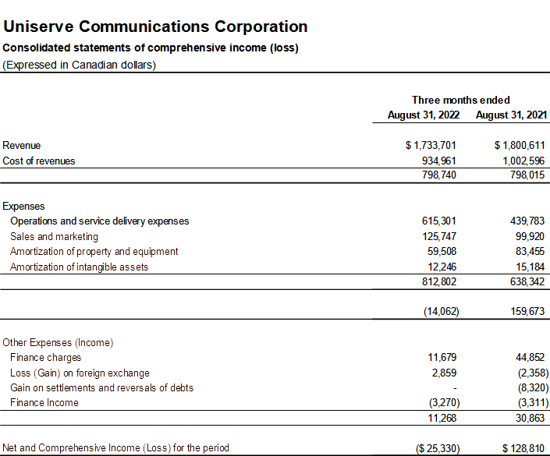Click cost of revenues value '934,961'
The image size is (550, 456).
tap(438, 161)
